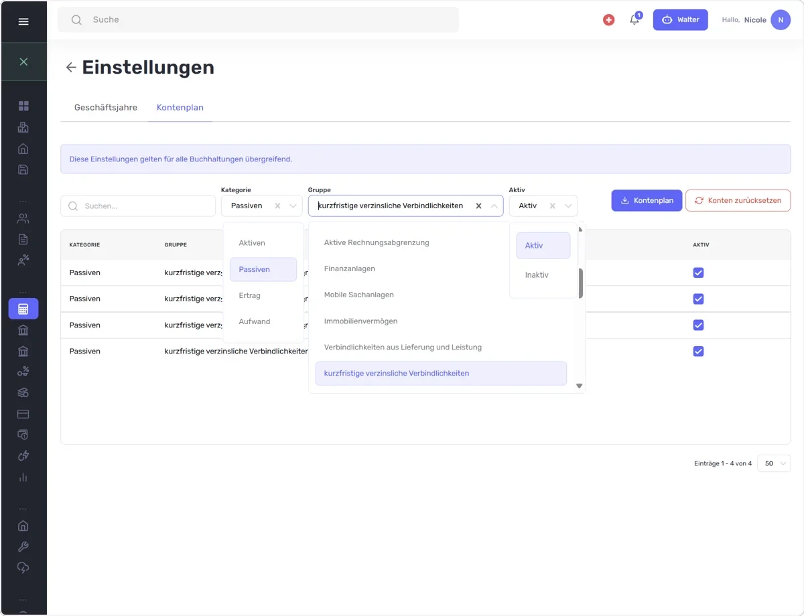Screen dimensions: 804x616
Task: Open the card with warning icon in sidebar
Action: click(23, 435)
